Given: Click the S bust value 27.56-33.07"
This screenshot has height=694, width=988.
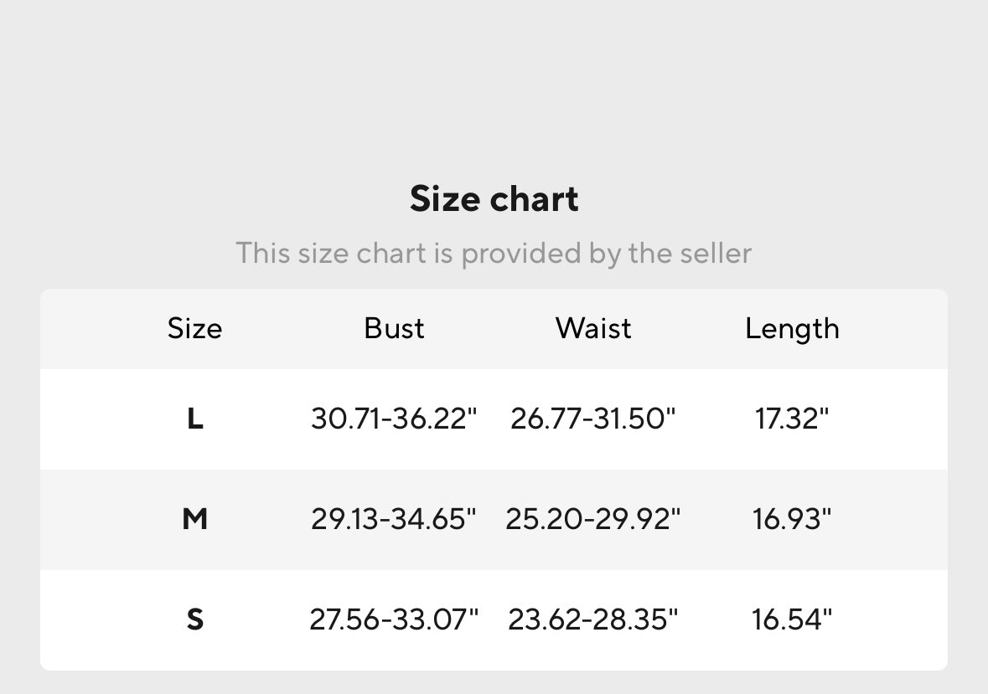Looking at the screenshot, I should click(x=394, y=619).
